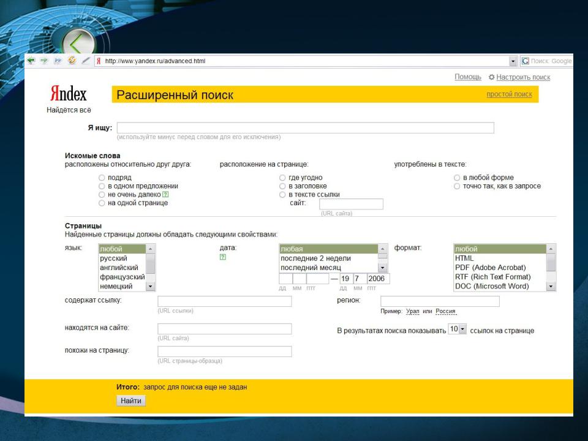Choose последние 2 недели in date list
Screen dimensions: 588x441
[329, 258]
